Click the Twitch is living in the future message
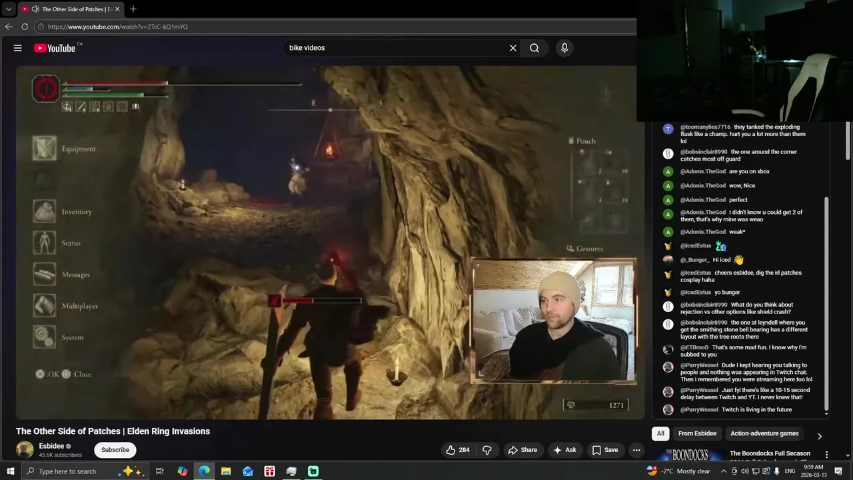This screenshot has width=853, height=480. (757, 410)
